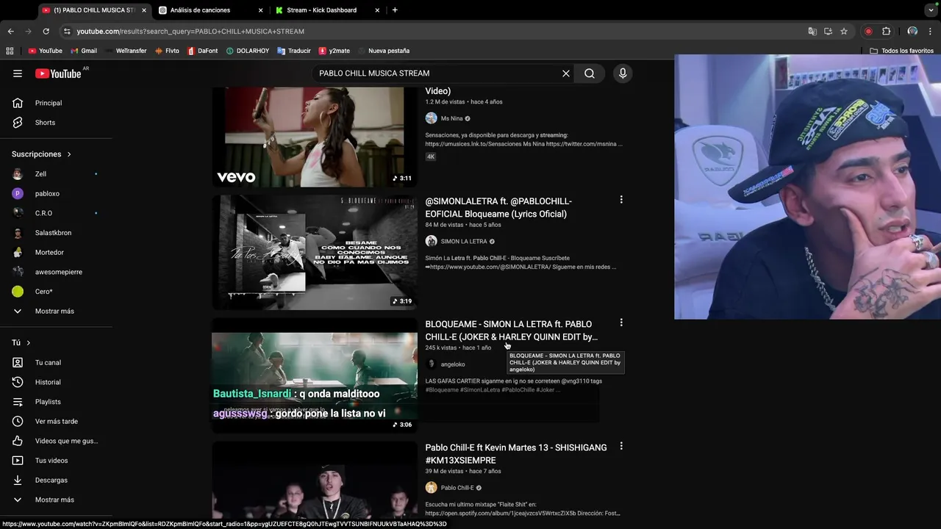The height and width of the screenshot is (529, 941).
Task: Close the Stream - Kick Dashboard tab
Action: 377,10
